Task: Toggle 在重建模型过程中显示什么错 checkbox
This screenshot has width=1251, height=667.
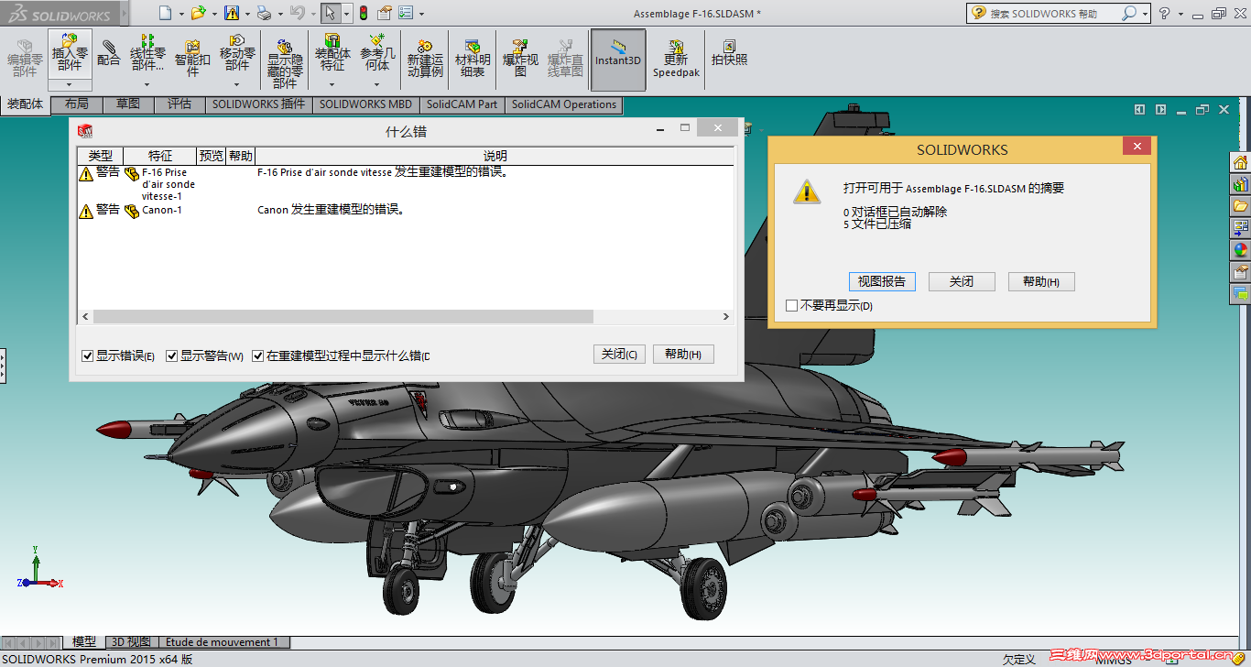Action: tap(258, 355)
